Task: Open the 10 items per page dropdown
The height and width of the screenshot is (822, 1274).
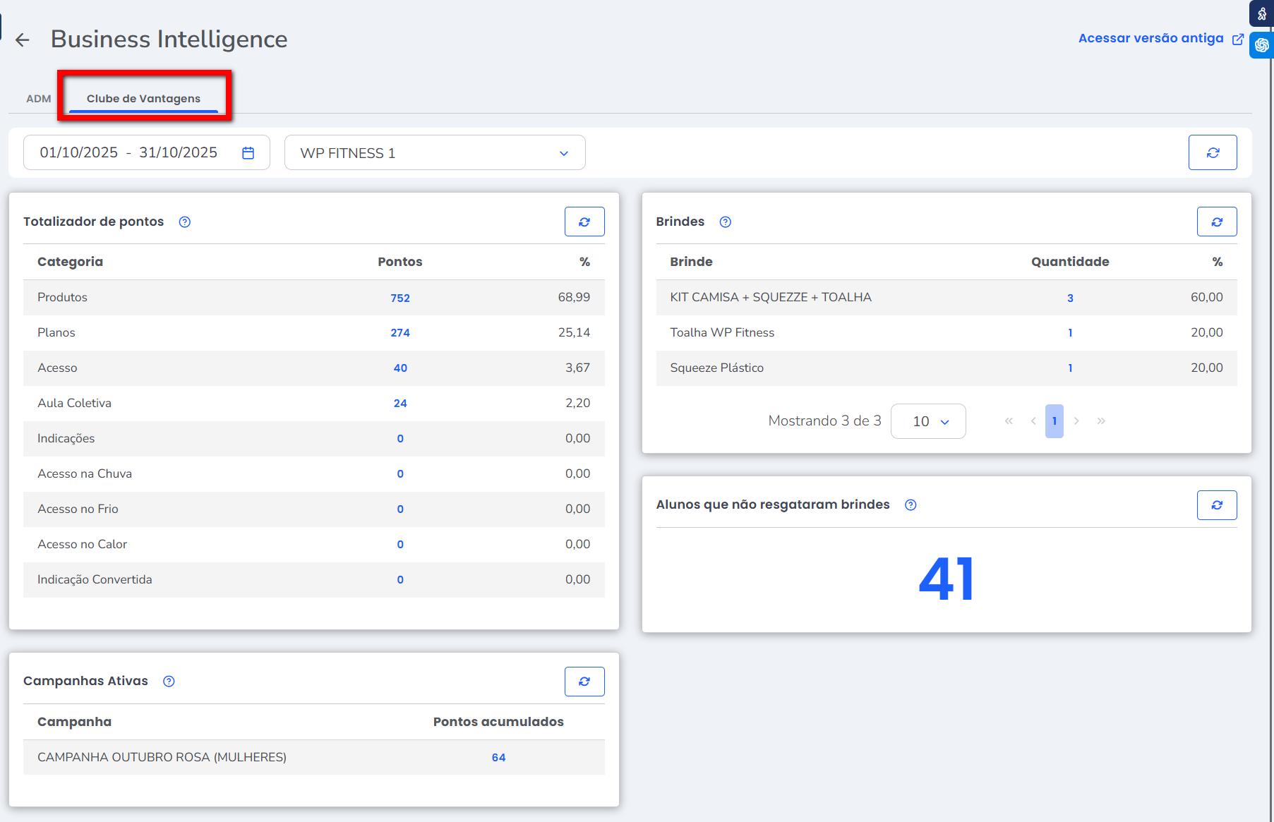Action: pos(927,421)
